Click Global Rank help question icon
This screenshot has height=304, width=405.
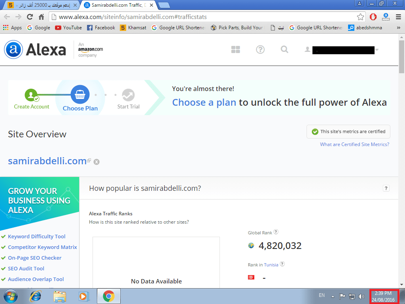(x=276, y=232)
